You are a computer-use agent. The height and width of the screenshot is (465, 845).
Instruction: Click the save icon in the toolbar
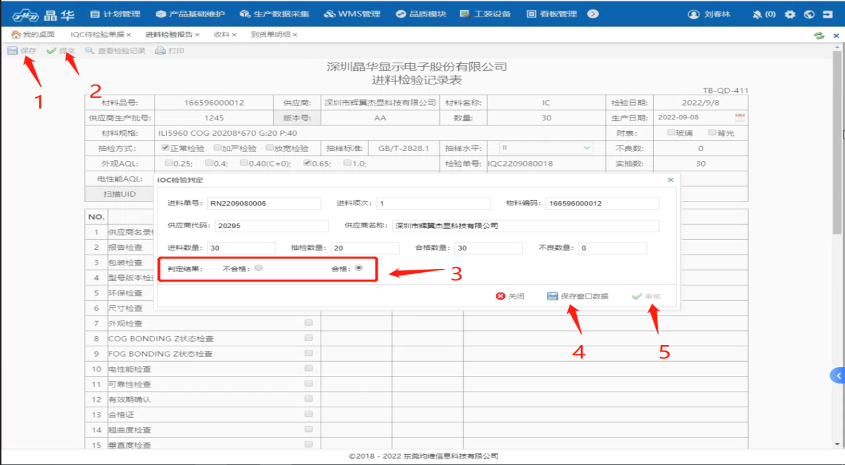pos(13,51)
